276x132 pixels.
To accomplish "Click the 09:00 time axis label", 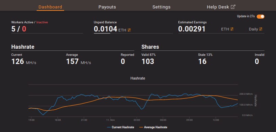I will click(190, 120).
